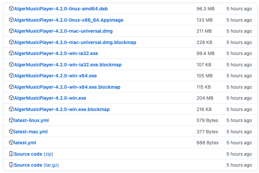
Task: Click the 107 KB size value
Action: [204, 65]
